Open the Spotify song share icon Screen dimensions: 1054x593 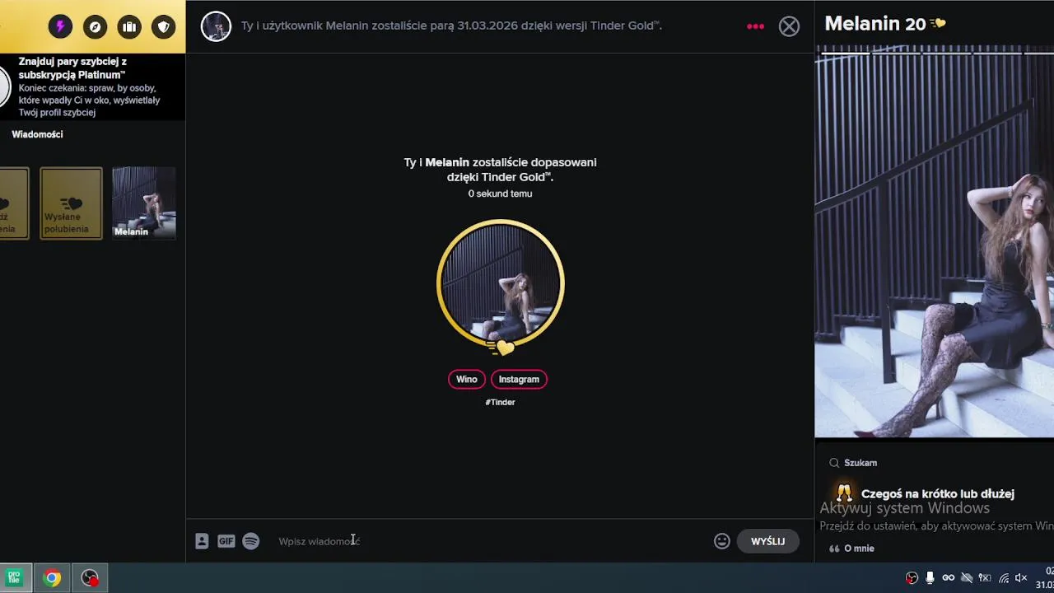point(251,541)
